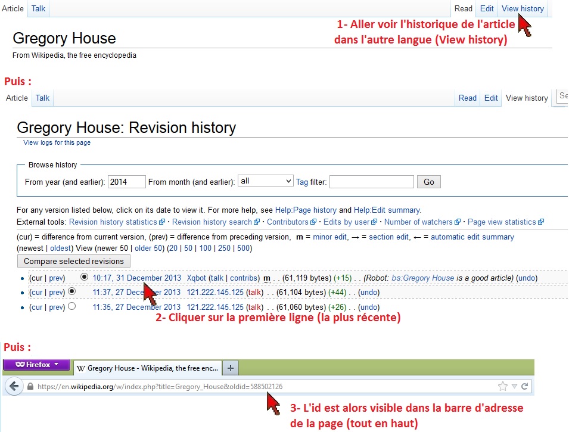569x432 pixels.
Task: Reload the page with the refresh icon
Action: (525, 386)
